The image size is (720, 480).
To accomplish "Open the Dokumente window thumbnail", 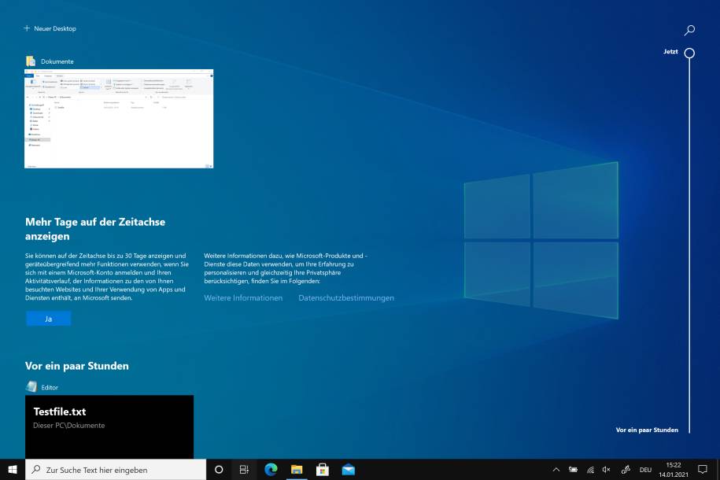I will point(119,119).
